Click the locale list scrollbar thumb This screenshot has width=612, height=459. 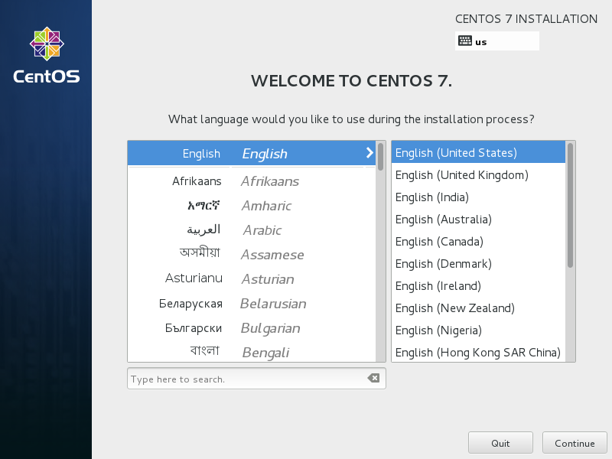coord(570,205)
